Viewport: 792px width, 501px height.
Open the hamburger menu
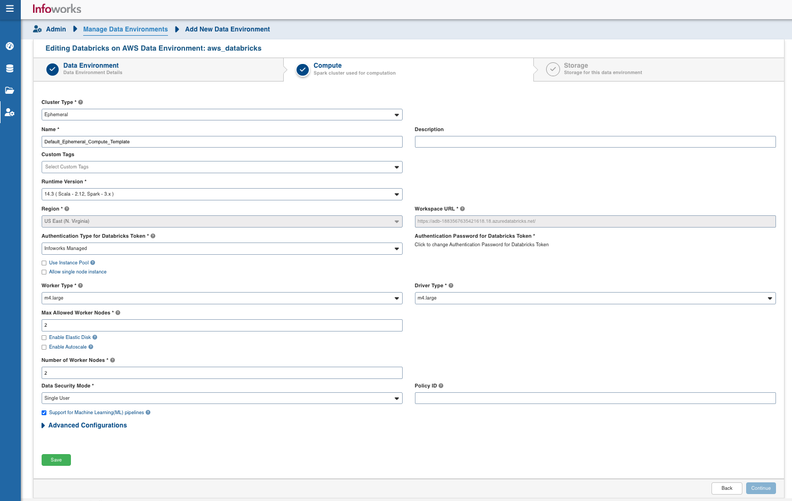[10, 9]
